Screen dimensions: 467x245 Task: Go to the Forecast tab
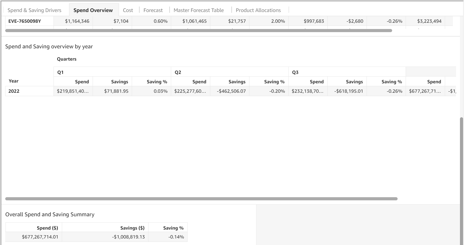point(153,10)
